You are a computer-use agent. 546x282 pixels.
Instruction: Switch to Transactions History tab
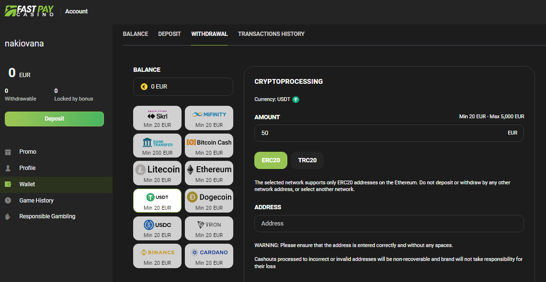[271, 34]
